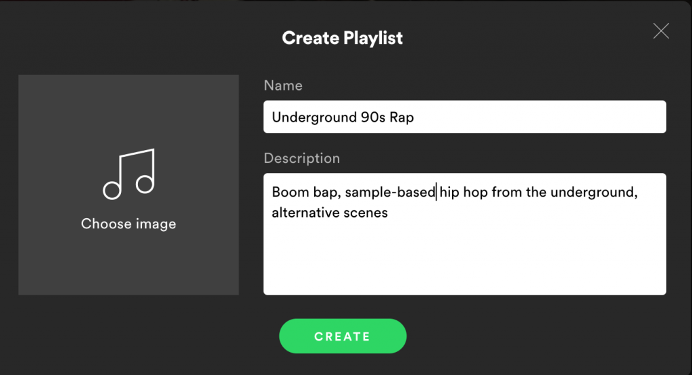The height and width of the screenshot is (375, 692).
Task: Place cursor on word bap, in description
Action: coord(327,193)
